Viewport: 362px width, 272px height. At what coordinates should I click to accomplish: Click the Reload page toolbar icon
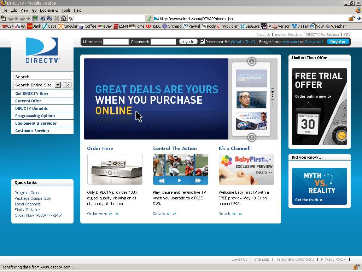(49, 18)
